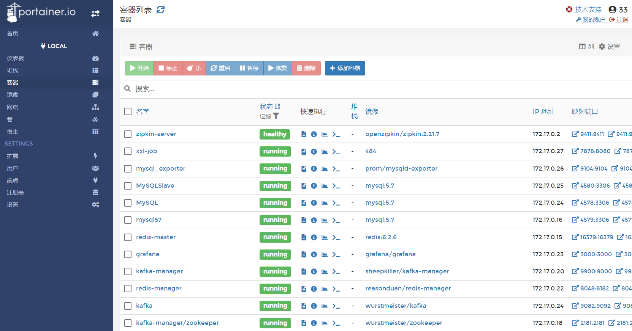Image resolution: width=632 pixels, height=331 pixels.
Task: Open the 列 columns selector
Action: (x=586, y=47)
